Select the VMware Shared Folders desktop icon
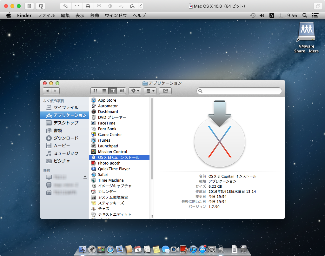 coord(306,37)
